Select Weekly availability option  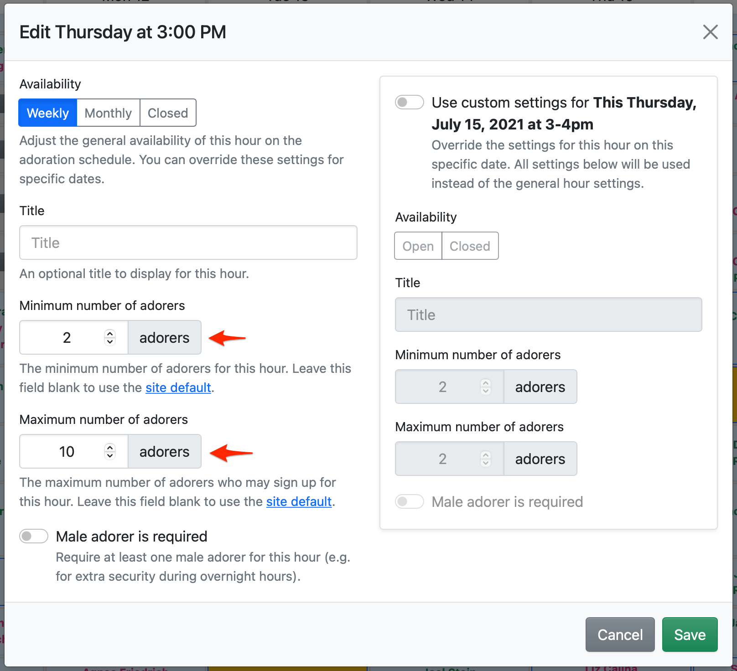(48, 113)
